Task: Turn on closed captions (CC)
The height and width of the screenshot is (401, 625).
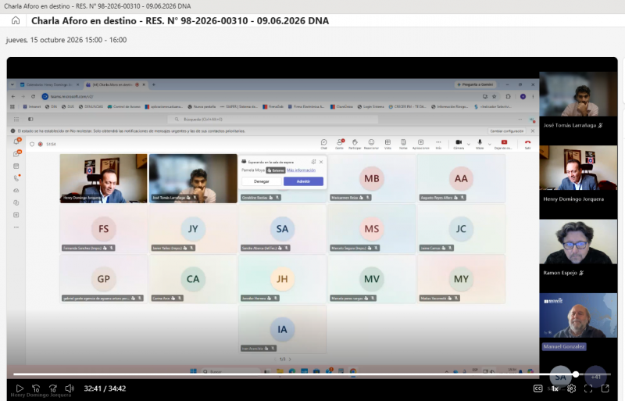Action: 537,388
